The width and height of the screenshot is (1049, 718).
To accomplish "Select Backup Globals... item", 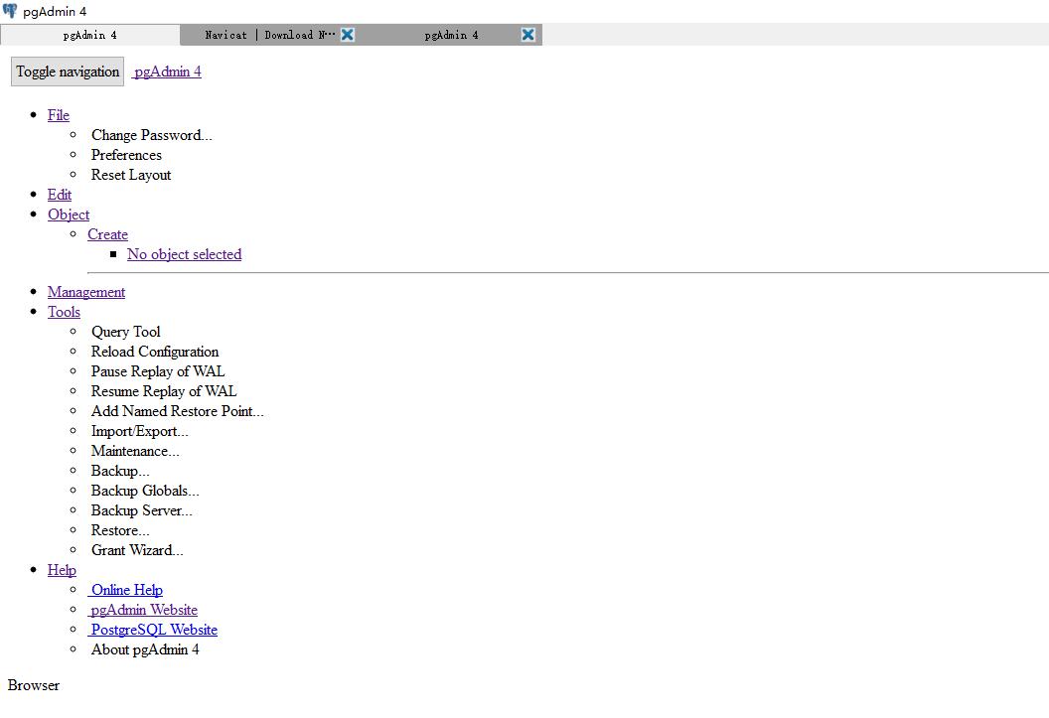I will point(145,491).
